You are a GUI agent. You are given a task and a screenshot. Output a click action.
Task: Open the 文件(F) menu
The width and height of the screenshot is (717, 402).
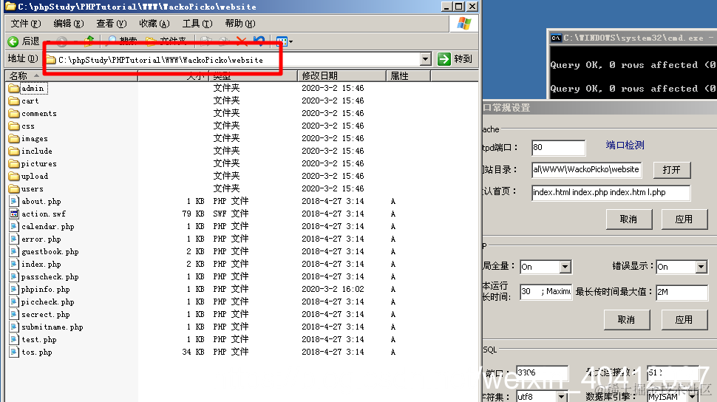coord(26,24)
